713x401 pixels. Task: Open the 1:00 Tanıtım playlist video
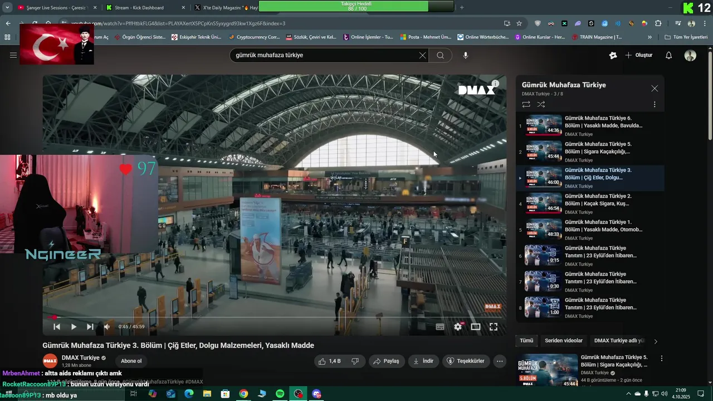coord(589,307)
